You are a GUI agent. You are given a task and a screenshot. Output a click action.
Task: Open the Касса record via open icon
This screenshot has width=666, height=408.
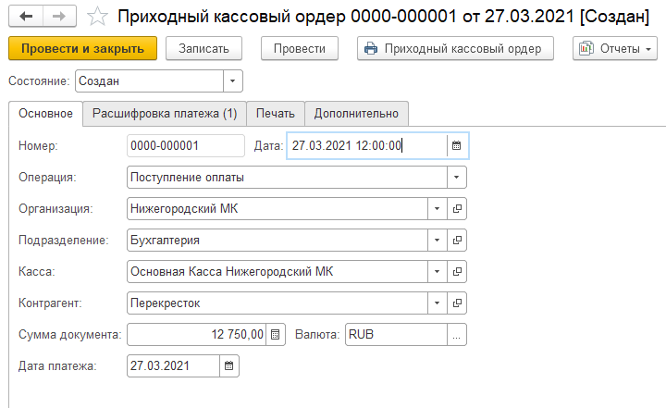point(456,271)
